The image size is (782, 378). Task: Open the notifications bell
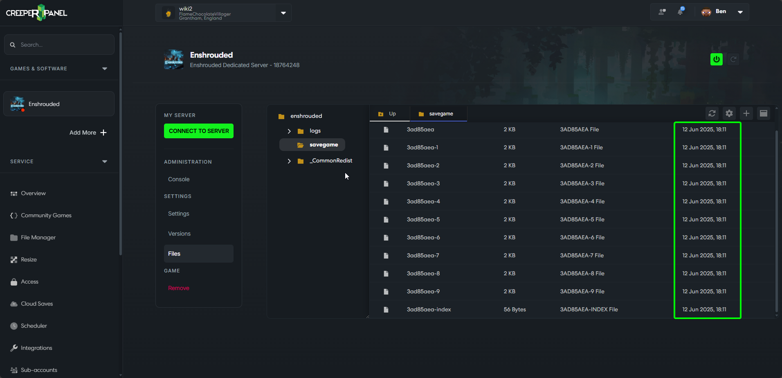point(681,11)
